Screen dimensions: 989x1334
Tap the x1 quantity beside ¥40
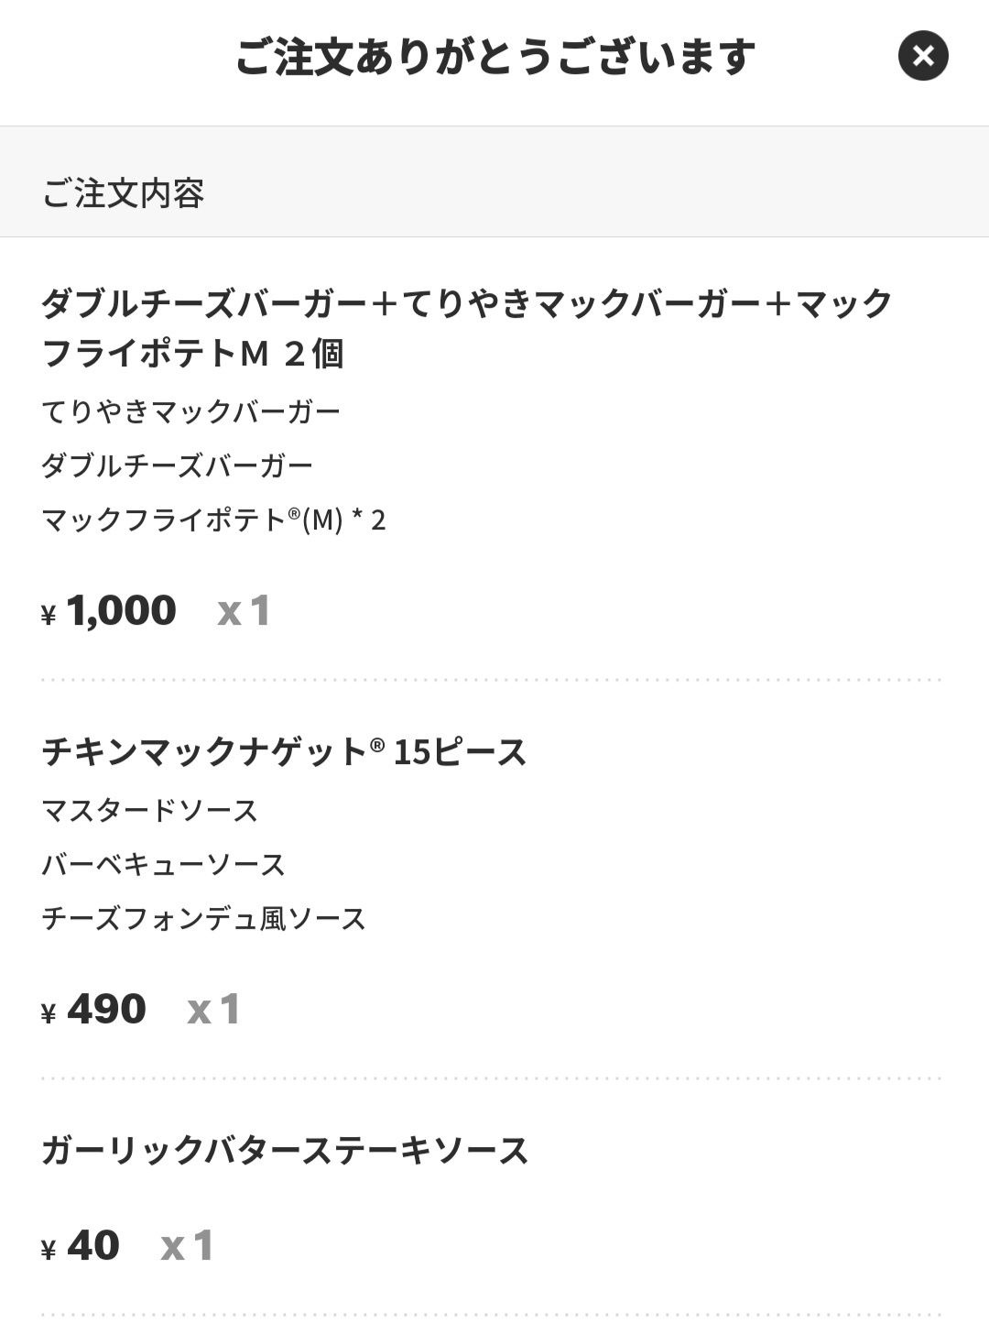[x=187, y=1246]
